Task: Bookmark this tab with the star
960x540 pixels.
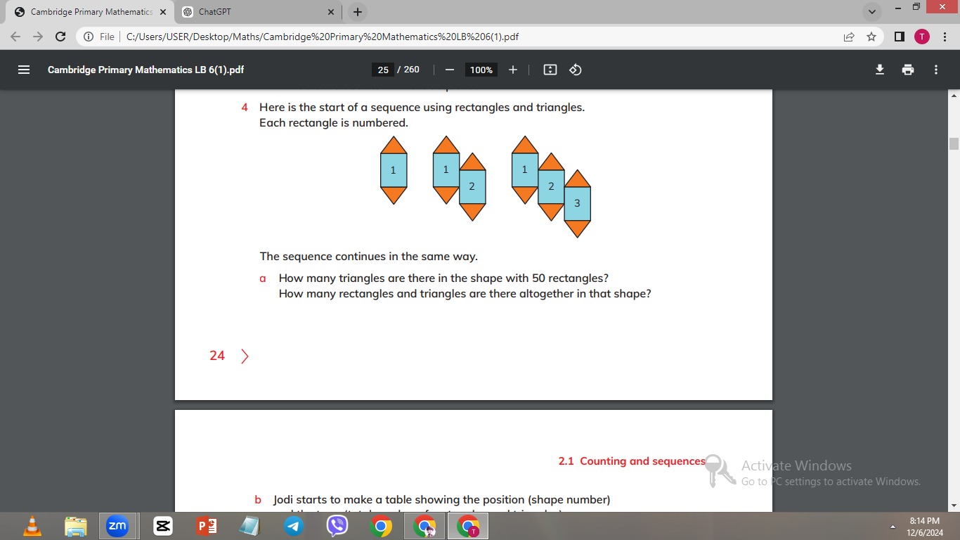Action: tap(871, 37)
